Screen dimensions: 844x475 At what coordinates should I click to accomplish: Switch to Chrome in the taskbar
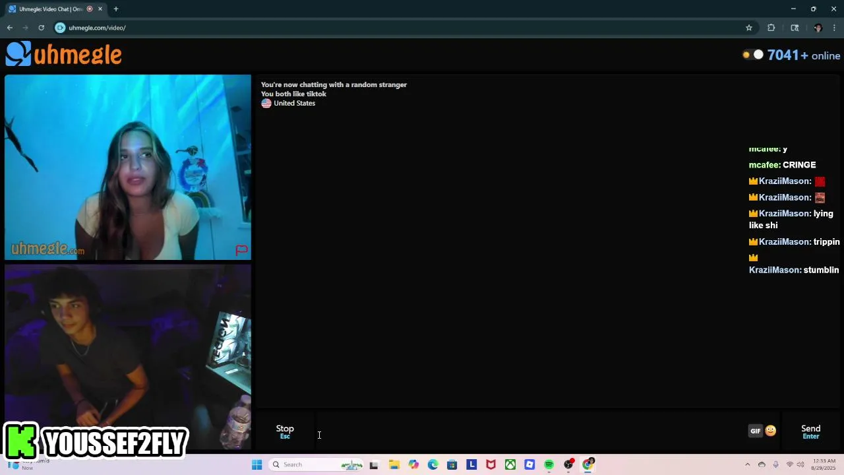(588, 464)
